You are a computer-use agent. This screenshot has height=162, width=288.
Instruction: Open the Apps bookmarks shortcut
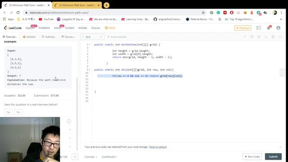[x=9, y=19]
